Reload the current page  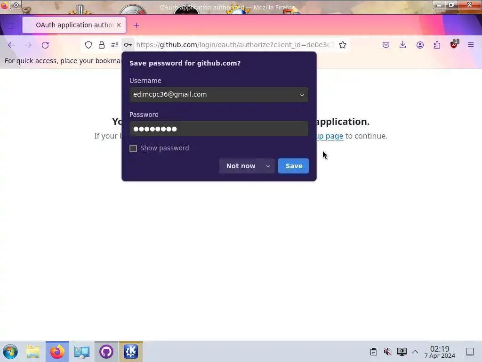pyautogui.click(x=45, y=45)
